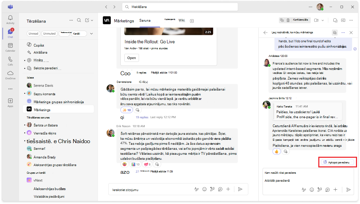Open Šarlota un Babara chat
Viewport: 360px width, 204px height.
pyautogui.click(x=59, y=125)
